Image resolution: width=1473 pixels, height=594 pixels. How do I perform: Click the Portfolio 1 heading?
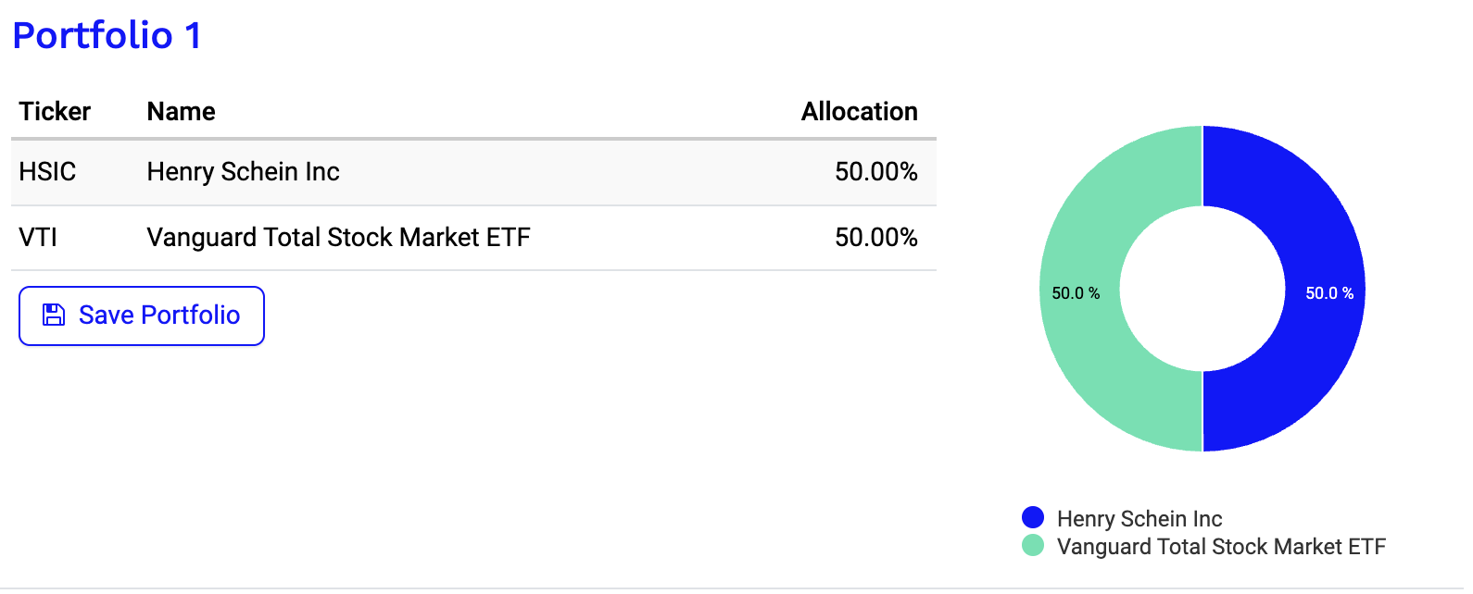107,36
